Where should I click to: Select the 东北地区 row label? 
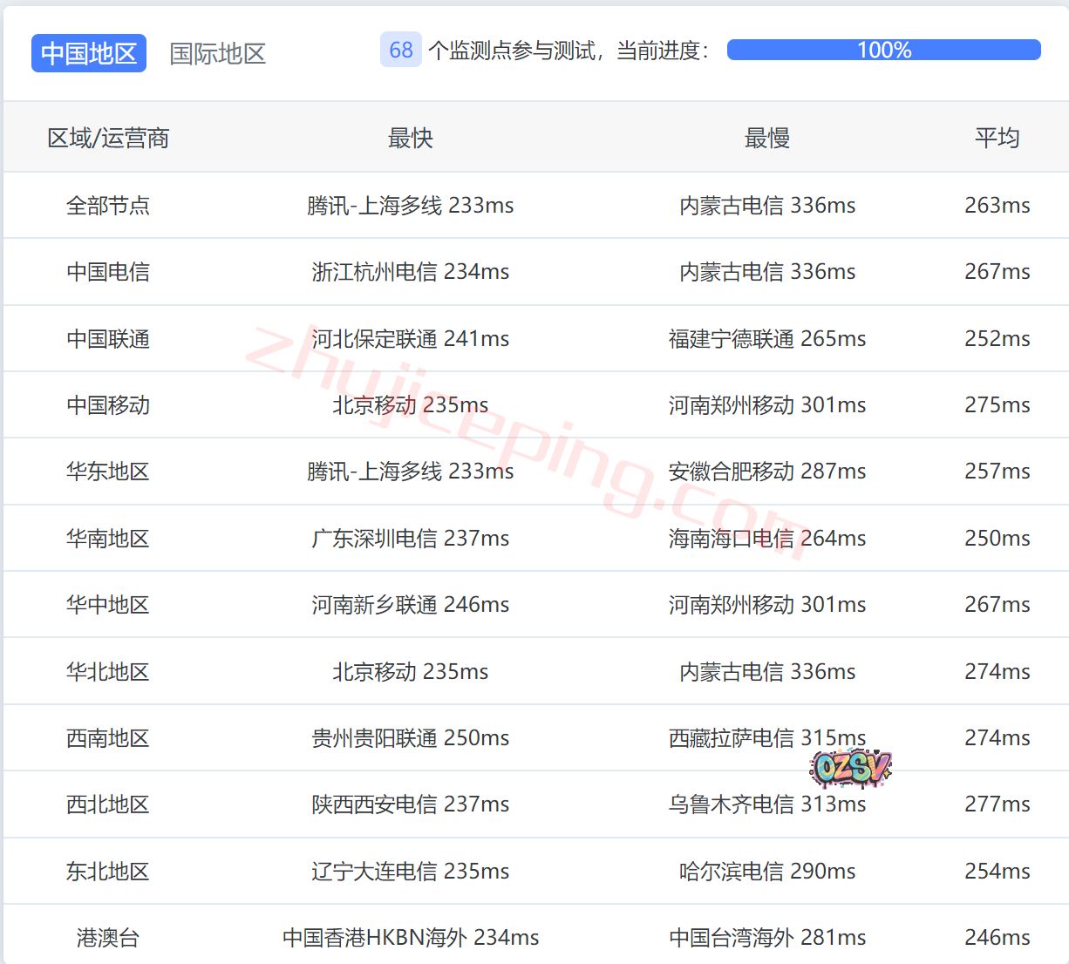[108, 872]
